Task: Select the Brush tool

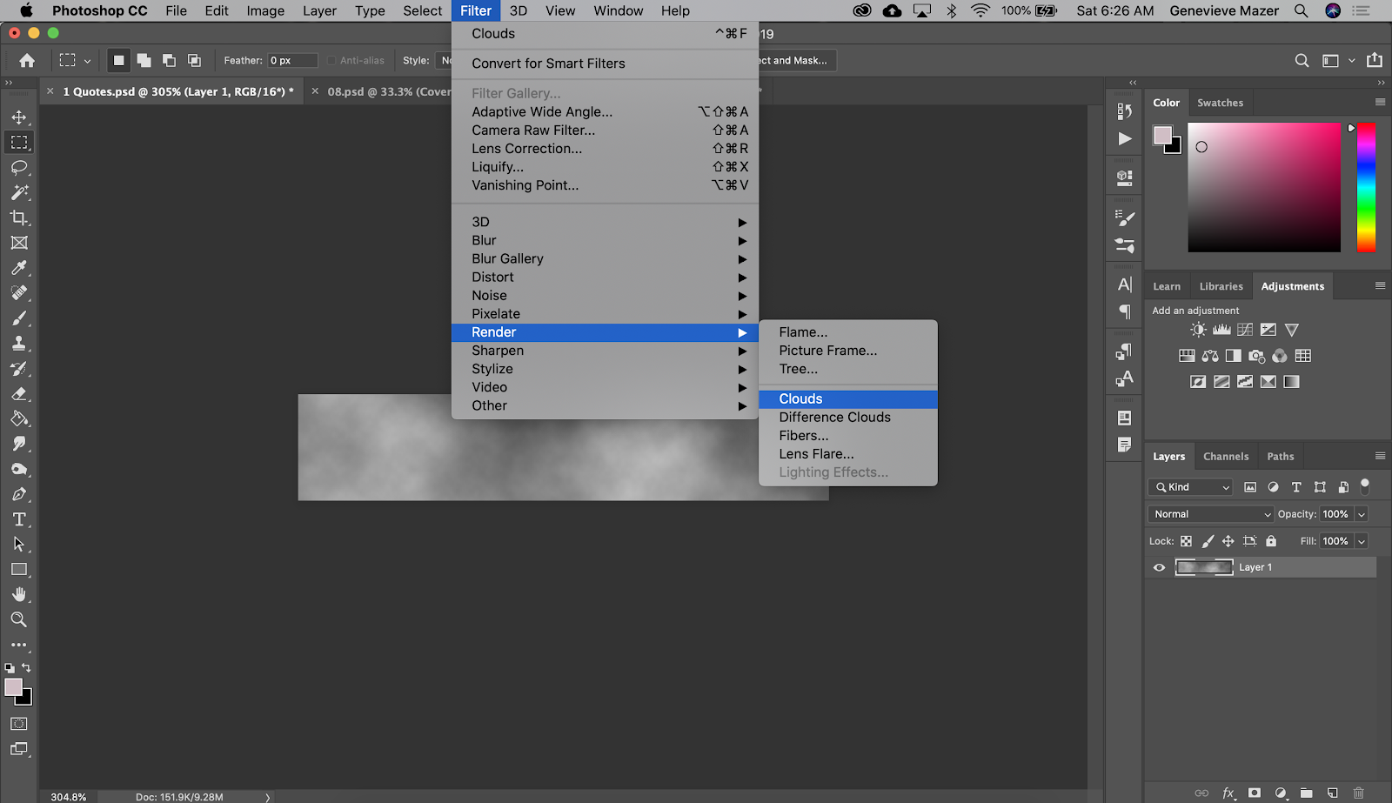Action: 19,318
